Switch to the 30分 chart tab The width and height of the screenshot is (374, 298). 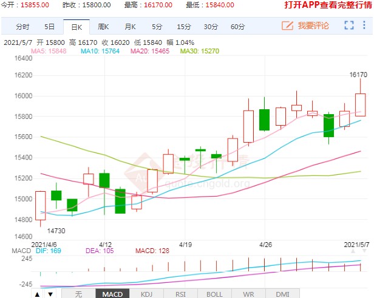click(211, 27)
